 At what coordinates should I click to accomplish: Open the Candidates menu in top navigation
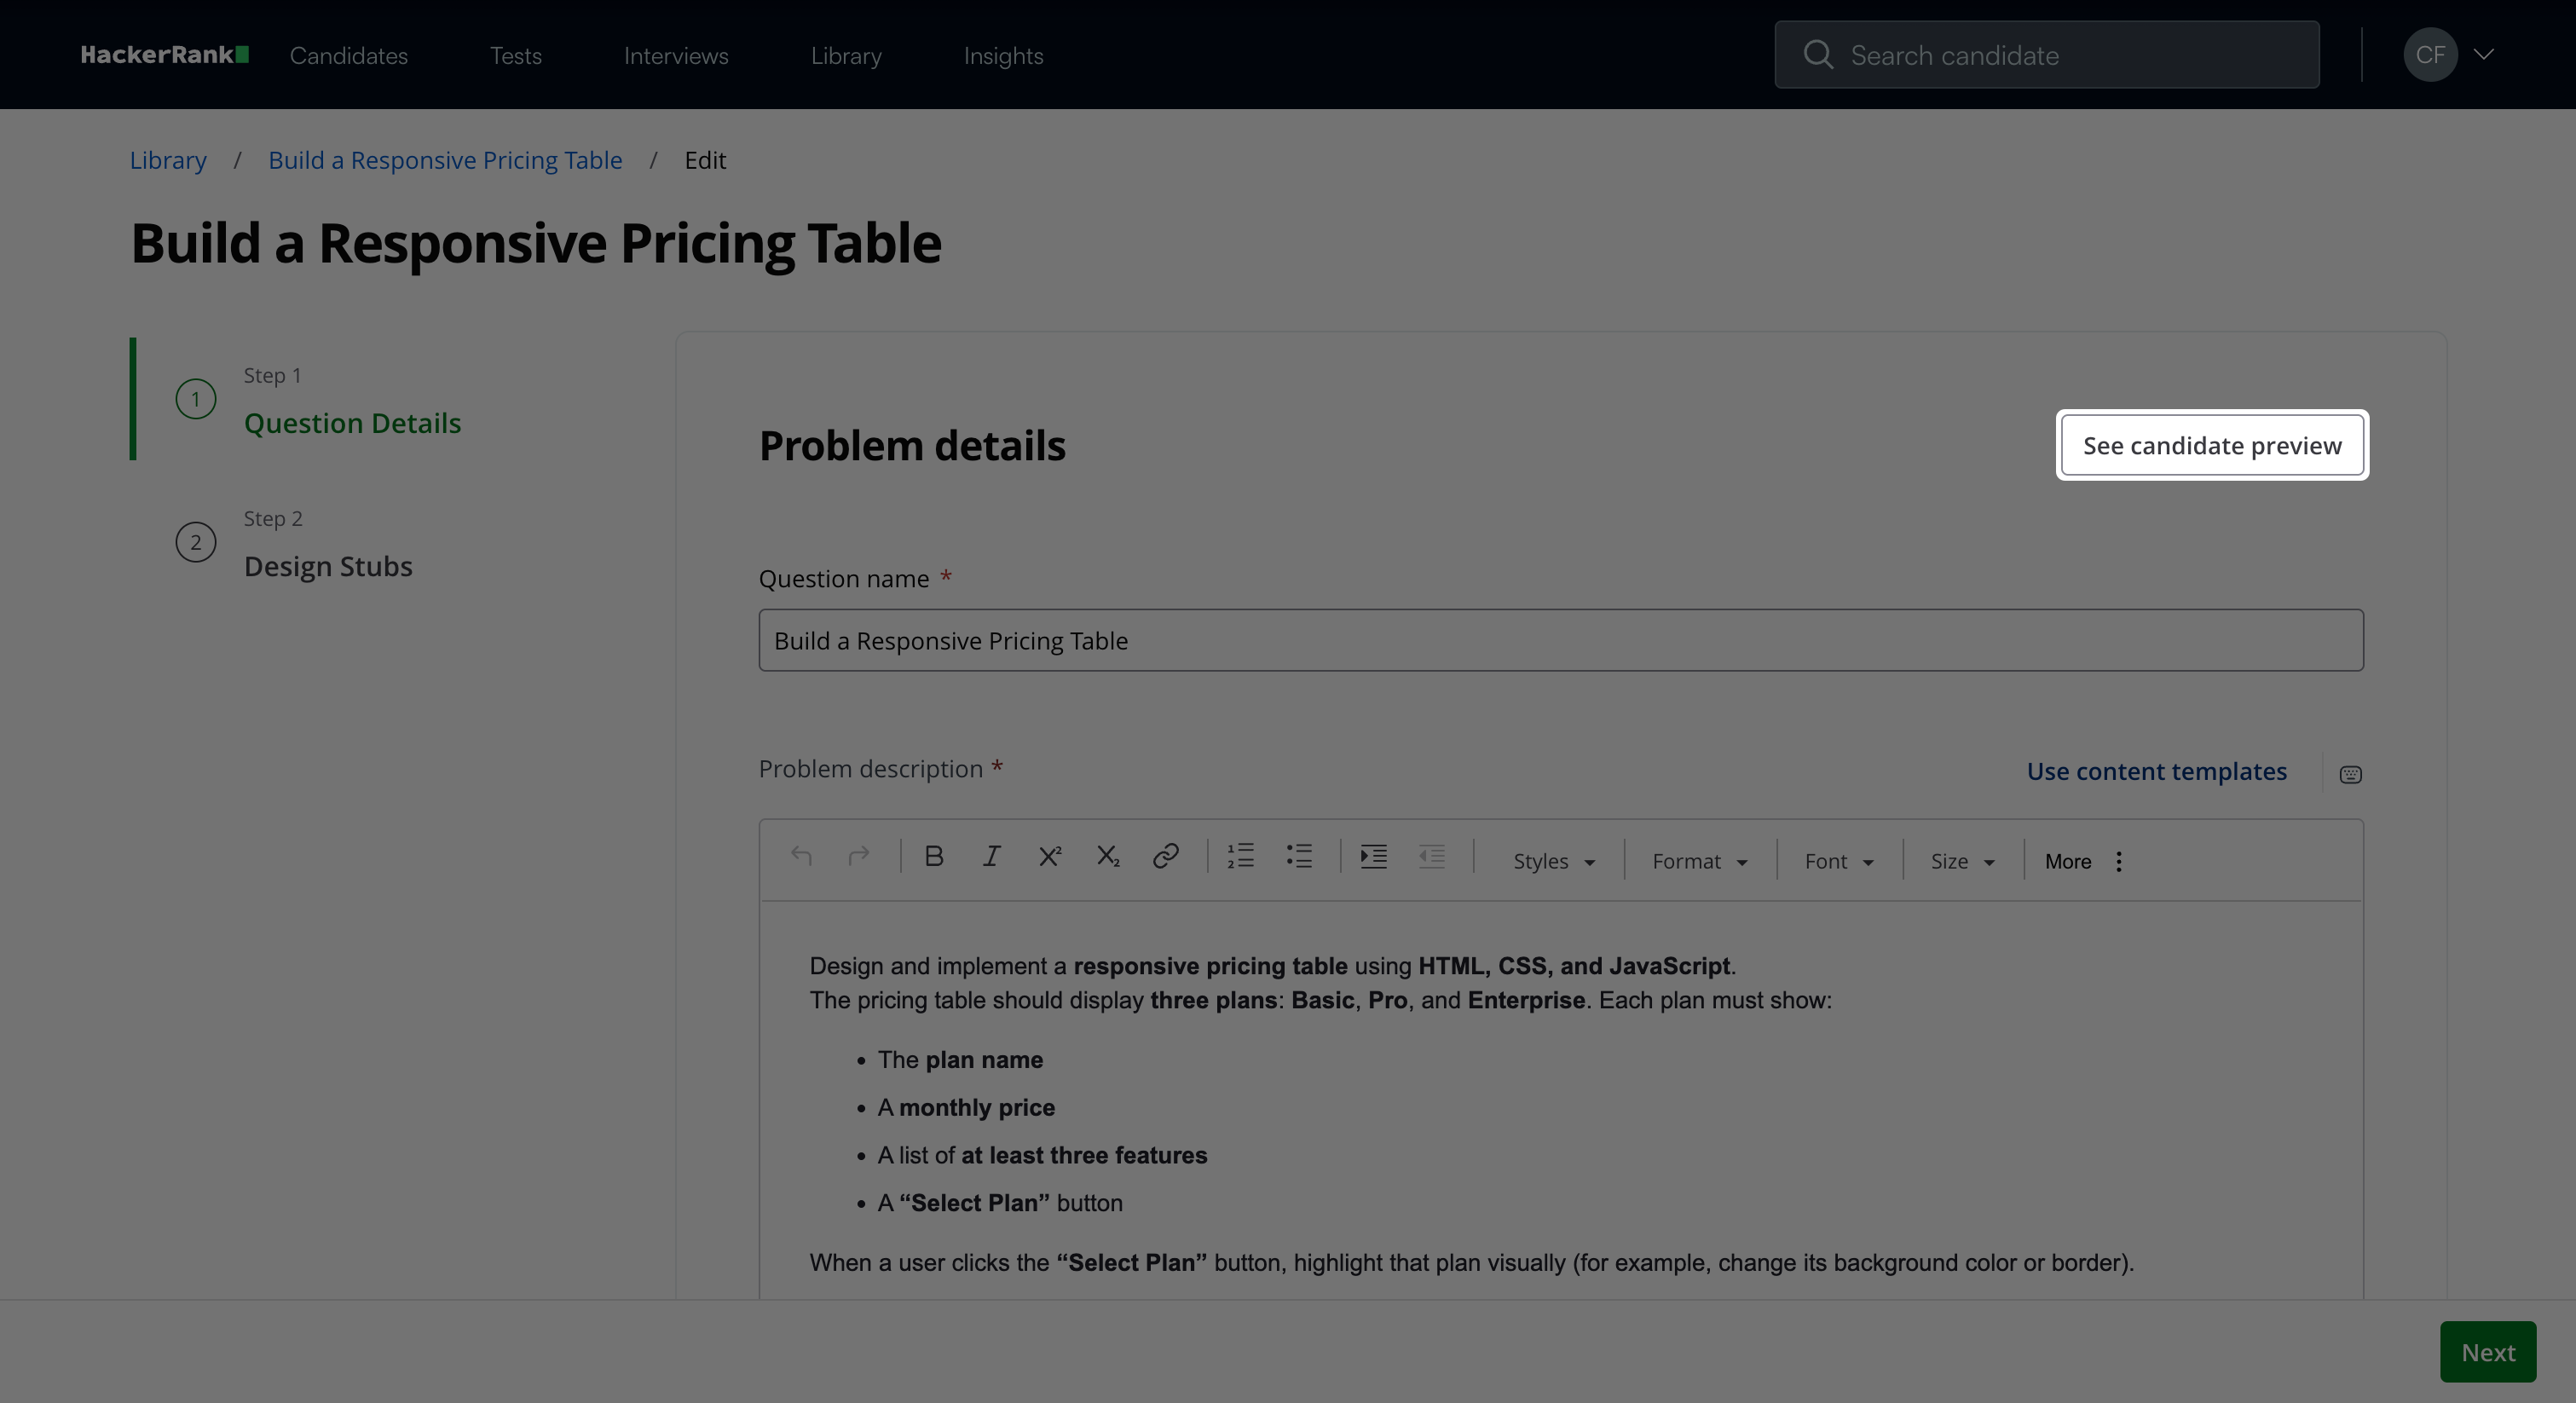coord(349,56)
